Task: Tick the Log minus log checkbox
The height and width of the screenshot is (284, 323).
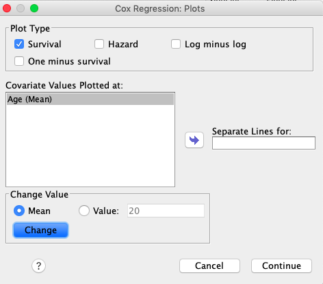Action: (176, 44)
